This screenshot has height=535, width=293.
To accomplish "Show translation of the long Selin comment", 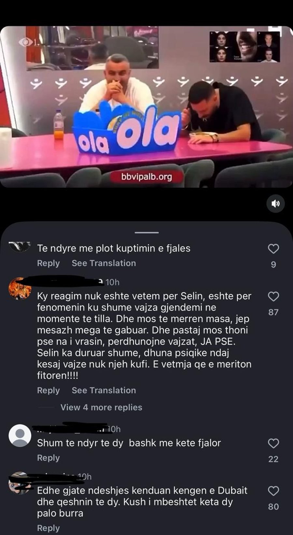I will (x=104, y=390).
